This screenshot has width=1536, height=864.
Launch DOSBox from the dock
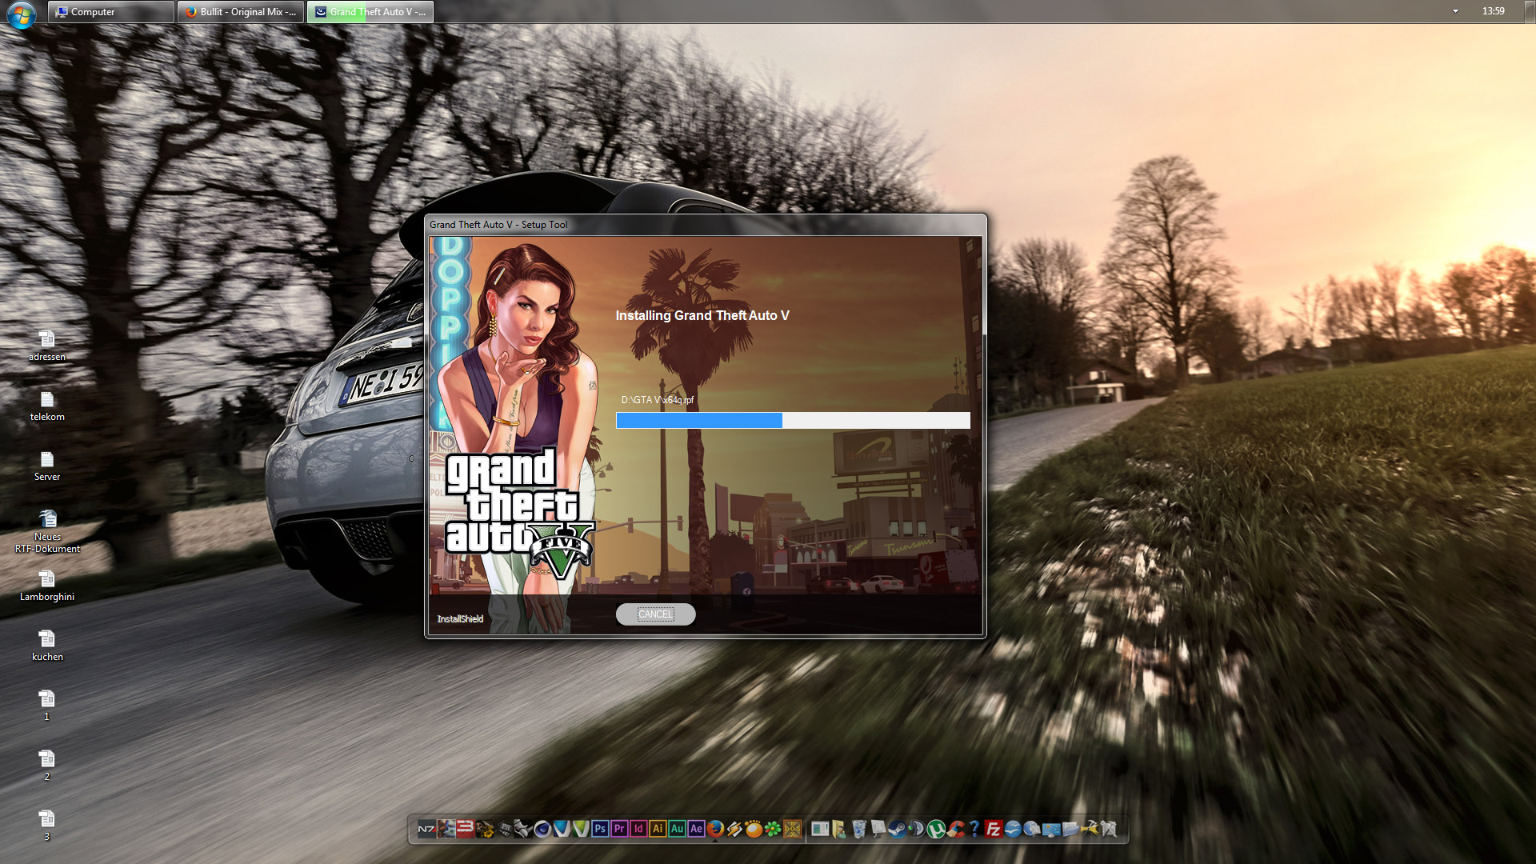click(x=792, y=829)
